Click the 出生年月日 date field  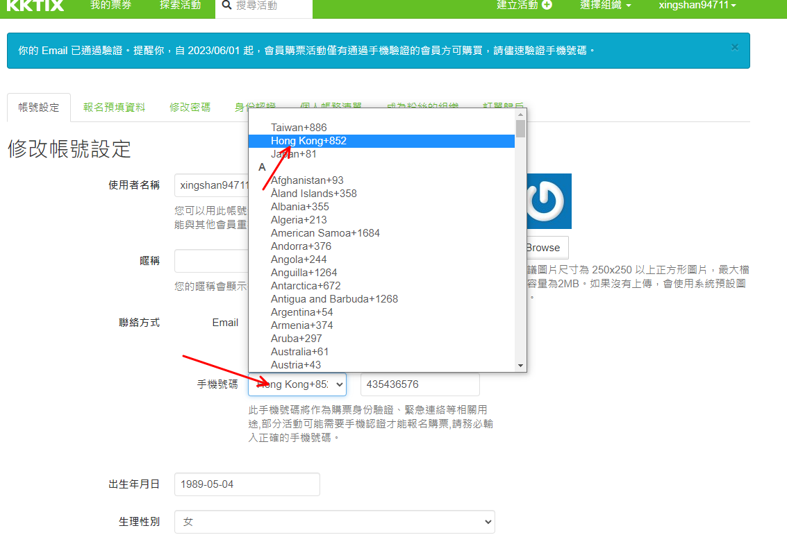pos(247,484)
